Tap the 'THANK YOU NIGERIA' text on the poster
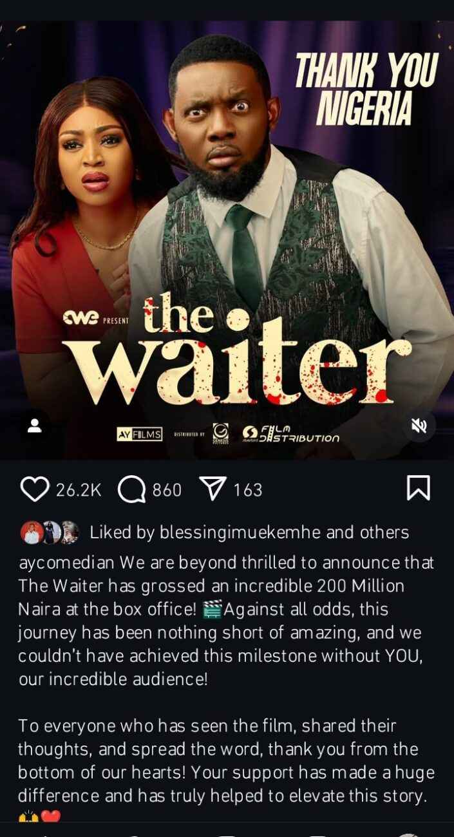 click(x=366, y=88)
